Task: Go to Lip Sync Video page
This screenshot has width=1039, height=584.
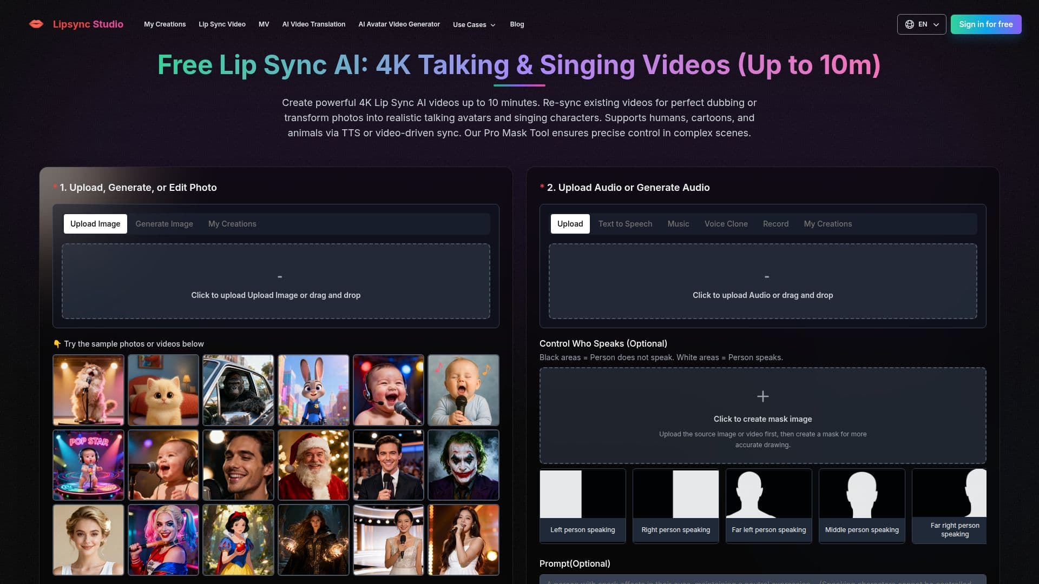Action: coord(222,24)
